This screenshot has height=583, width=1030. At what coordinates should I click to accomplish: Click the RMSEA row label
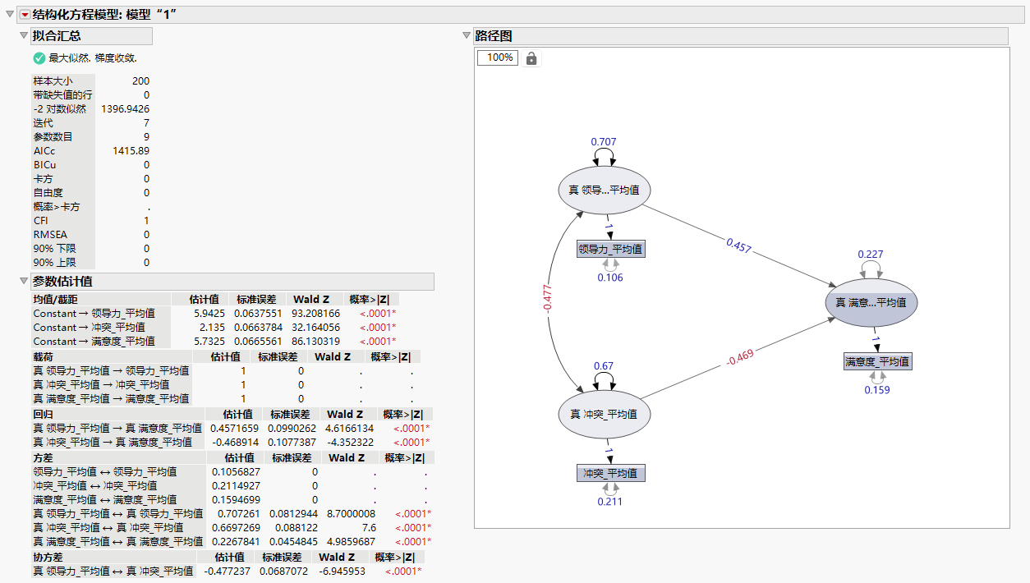coord(48,235)
